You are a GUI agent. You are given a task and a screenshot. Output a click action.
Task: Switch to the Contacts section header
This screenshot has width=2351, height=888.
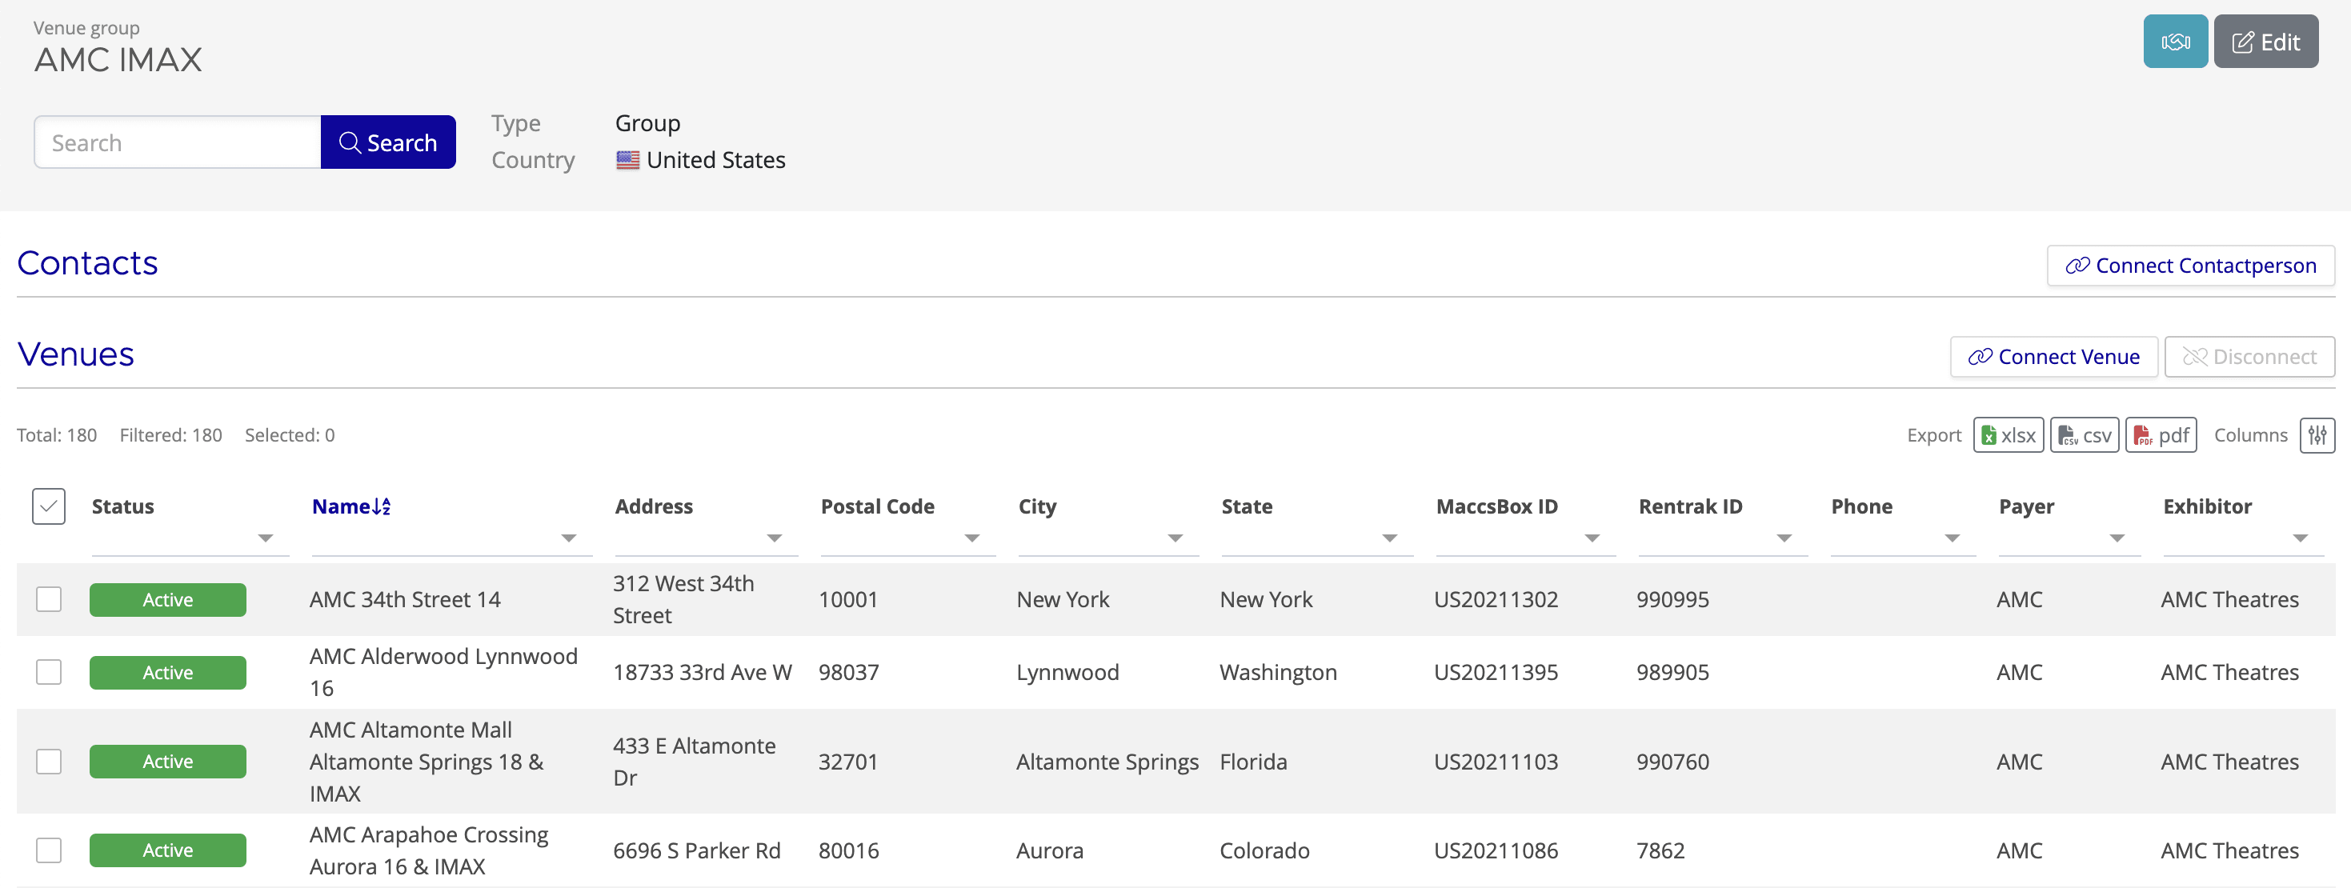[86, 263]
